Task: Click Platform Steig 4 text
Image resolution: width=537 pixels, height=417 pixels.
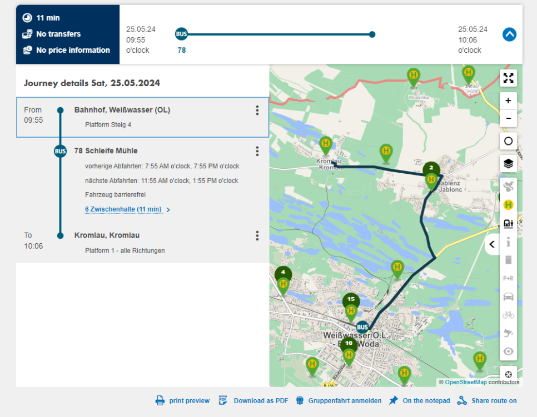Action: point(108,125)
